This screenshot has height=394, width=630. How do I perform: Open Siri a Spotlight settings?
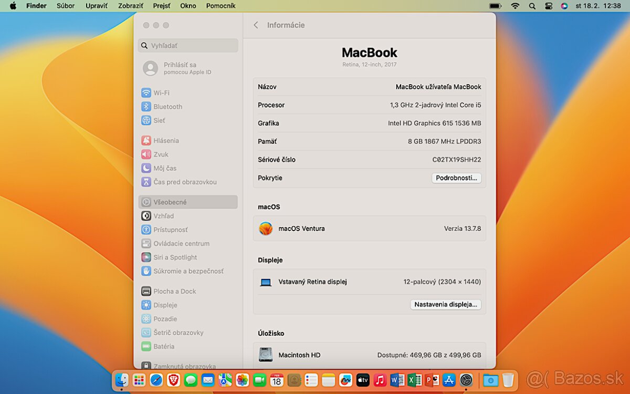coord(174,257)
